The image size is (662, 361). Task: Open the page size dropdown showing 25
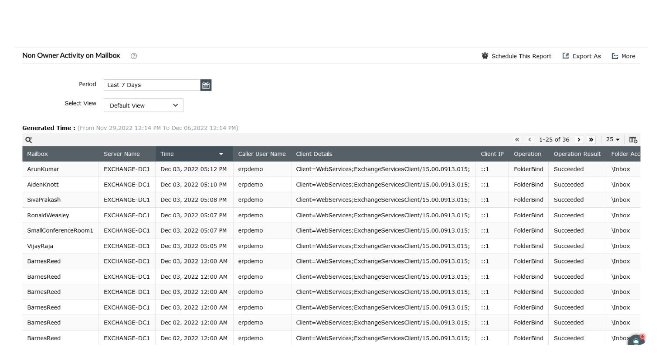coord(612,139)
